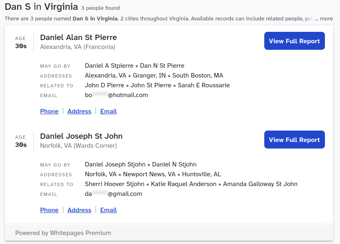This screenshot has width=340, height=244.
Task: Click related person Katie Raquel Anderson
Action: pyautogui.click(x=184, y=184)
